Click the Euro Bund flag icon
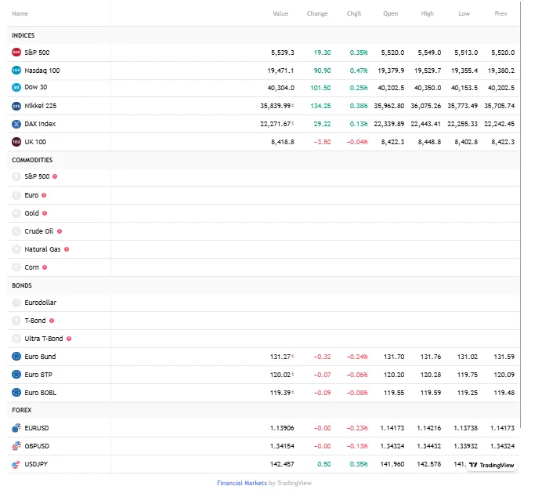This screenshot has width=542, height=497. 16,356
